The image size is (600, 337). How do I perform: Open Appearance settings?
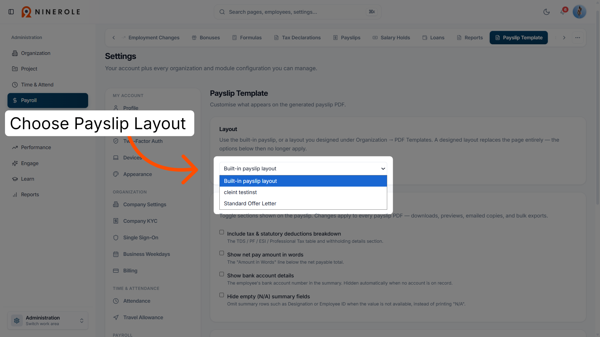153,174
